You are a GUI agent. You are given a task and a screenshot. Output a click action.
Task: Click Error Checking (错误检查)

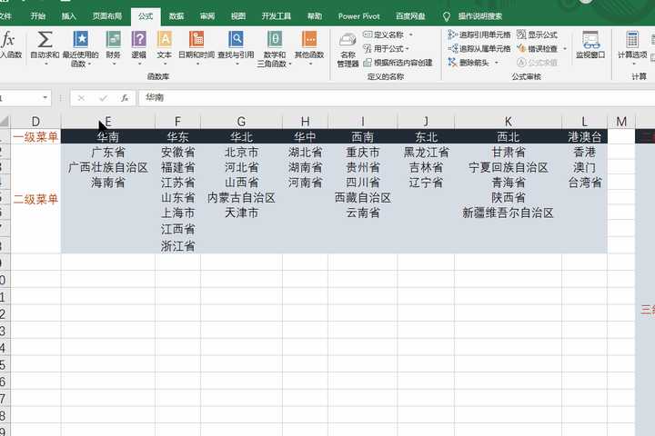click(538, 49)
